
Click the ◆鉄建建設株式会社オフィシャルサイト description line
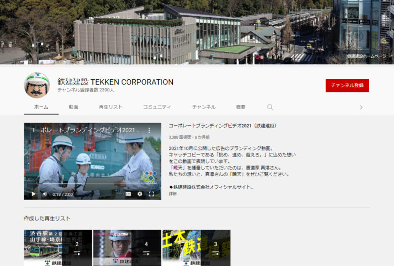[211, 187]
